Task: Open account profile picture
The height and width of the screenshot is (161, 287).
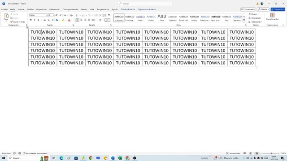Action: pyautogui.click(x=262, y=4)
